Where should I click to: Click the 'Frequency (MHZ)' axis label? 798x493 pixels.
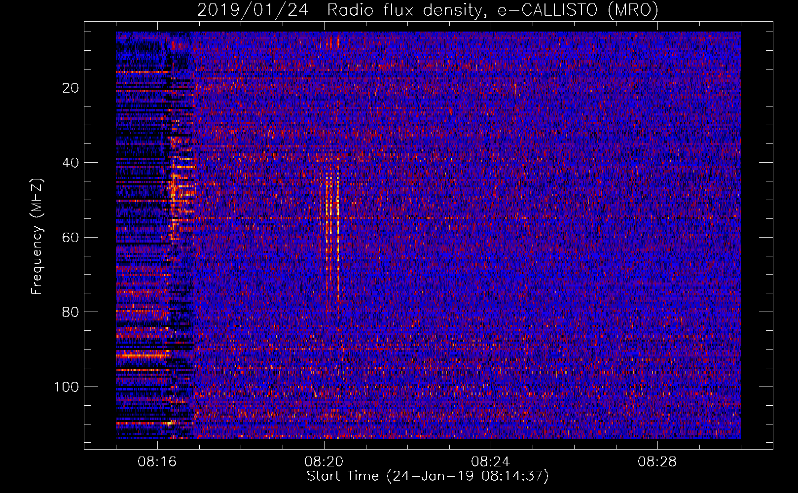click(x=37, y=237)
